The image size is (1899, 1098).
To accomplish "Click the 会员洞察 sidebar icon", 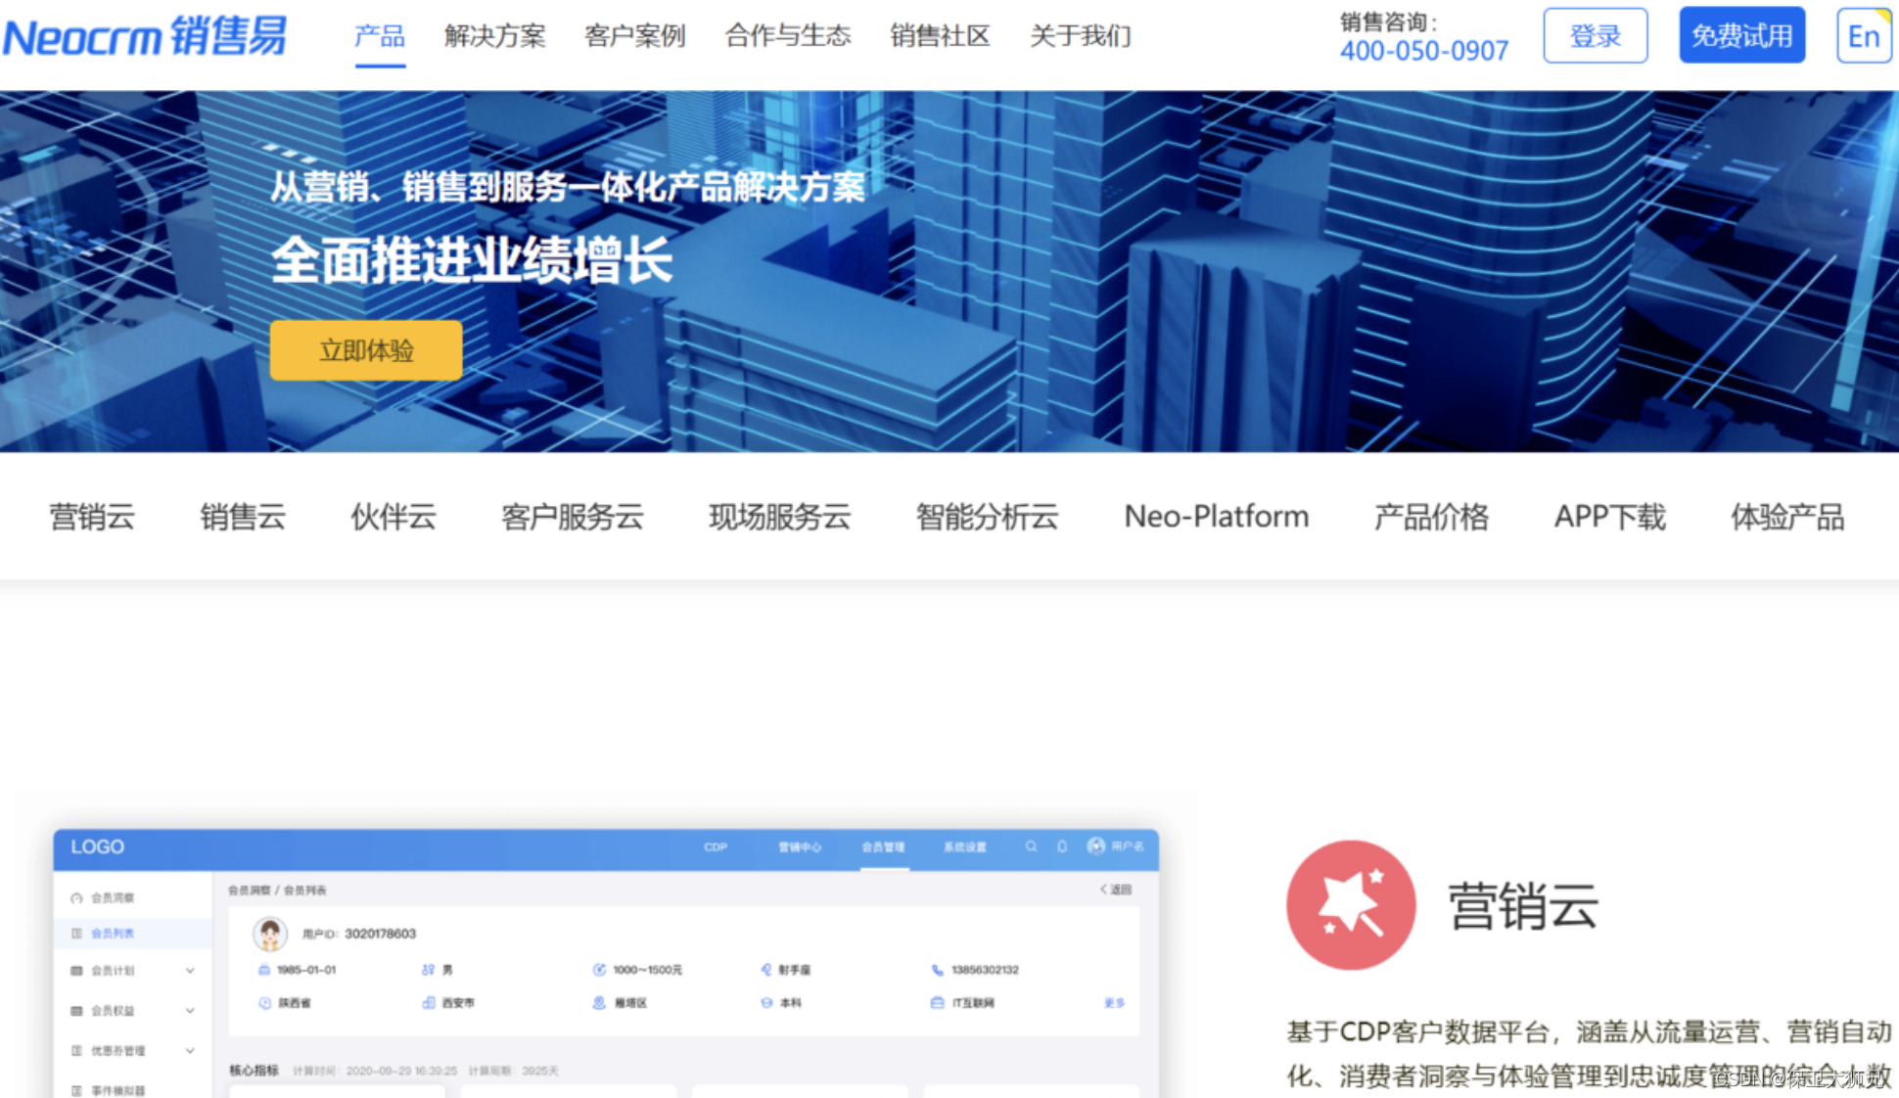I will (x=76, y=897).
